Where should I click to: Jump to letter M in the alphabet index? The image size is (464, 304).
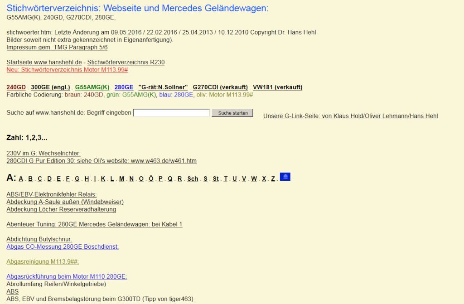click(121, 179)
